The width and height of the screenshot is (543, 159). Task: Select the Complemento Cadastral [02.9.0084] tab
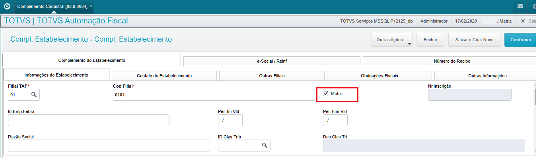(54, 6)
